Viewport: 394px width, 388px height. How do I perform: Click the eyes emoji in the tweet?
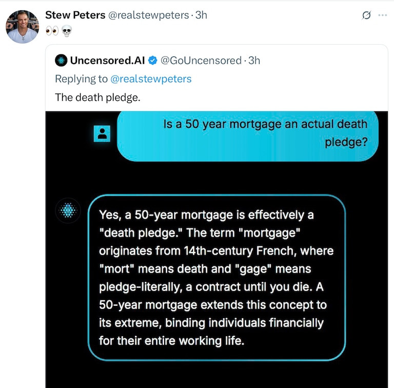tap(52, 30)
